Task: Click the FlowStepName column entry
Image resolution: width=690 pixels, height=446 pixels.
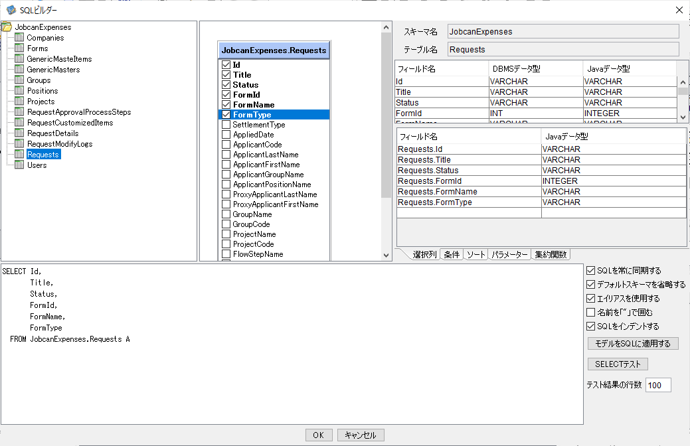Action: [x=258, y=254]
